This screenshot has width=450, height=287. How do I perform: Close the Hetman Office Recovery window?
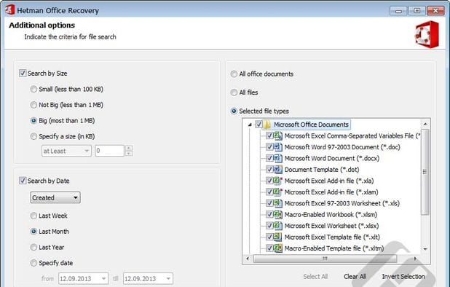435,11
